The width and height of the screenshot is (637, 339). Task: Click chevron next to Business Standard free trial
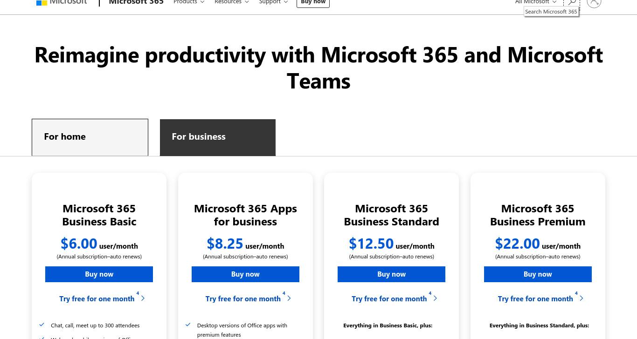[435, 298]
